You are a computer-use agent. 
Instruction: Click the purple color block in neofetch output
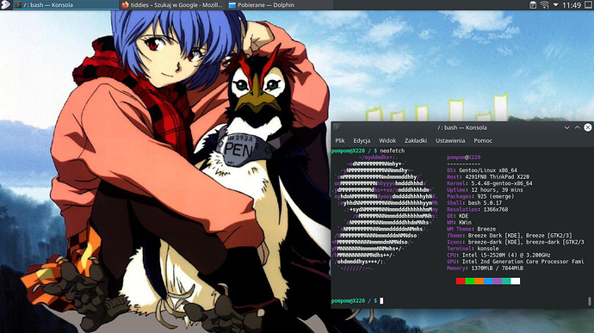[x=497, y=281]
